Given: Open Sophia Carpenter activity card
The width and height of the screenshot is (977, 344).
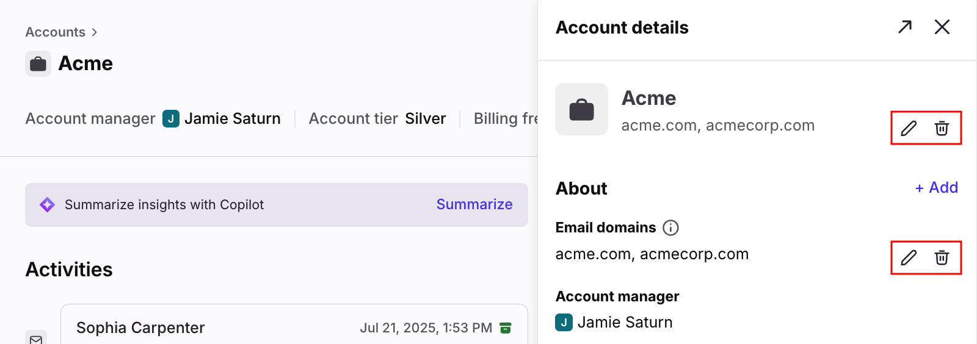Looking at the screenshot, I should pos(294,324).
